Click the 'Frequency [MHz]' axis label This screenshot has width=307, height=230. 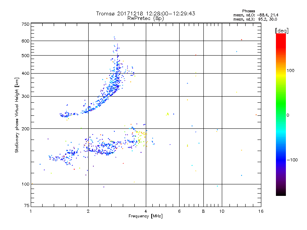tap(145, 216)
